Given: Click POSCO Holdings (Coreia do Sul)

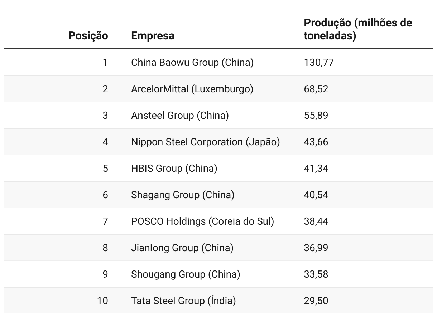Looking at the screenshot, I should tap(202, 221).
